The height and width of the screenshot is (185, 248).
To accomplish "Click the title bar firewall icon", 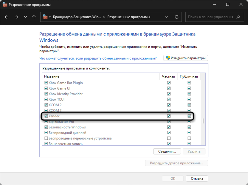I will [5, 4].
